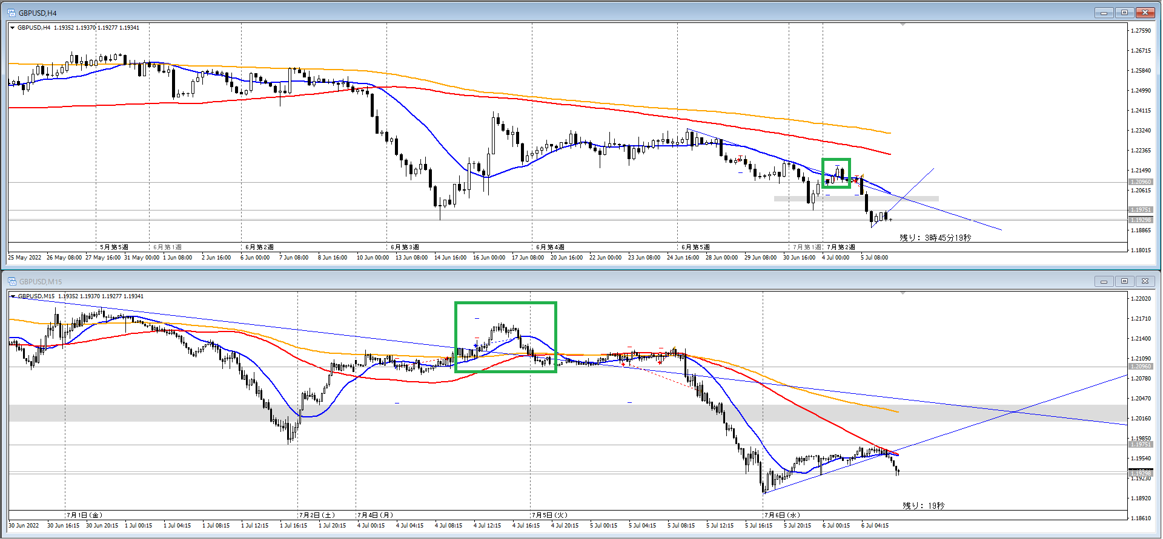The width and height of the screenshot is (1163, 539).
Task: Click the '5 Jul 08:00' date on H4 axis
Action: [875, 258]
